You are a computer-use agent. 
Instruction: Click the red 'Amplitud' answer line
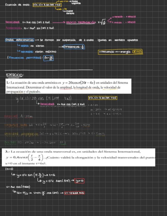pos(19,116)
